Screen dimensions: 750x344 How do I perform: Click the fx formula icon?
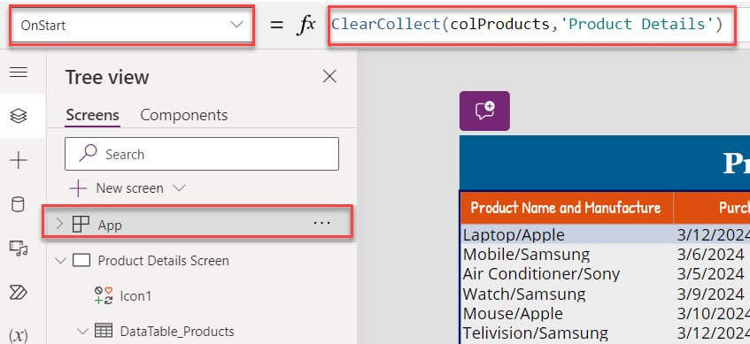coord(306,25)
